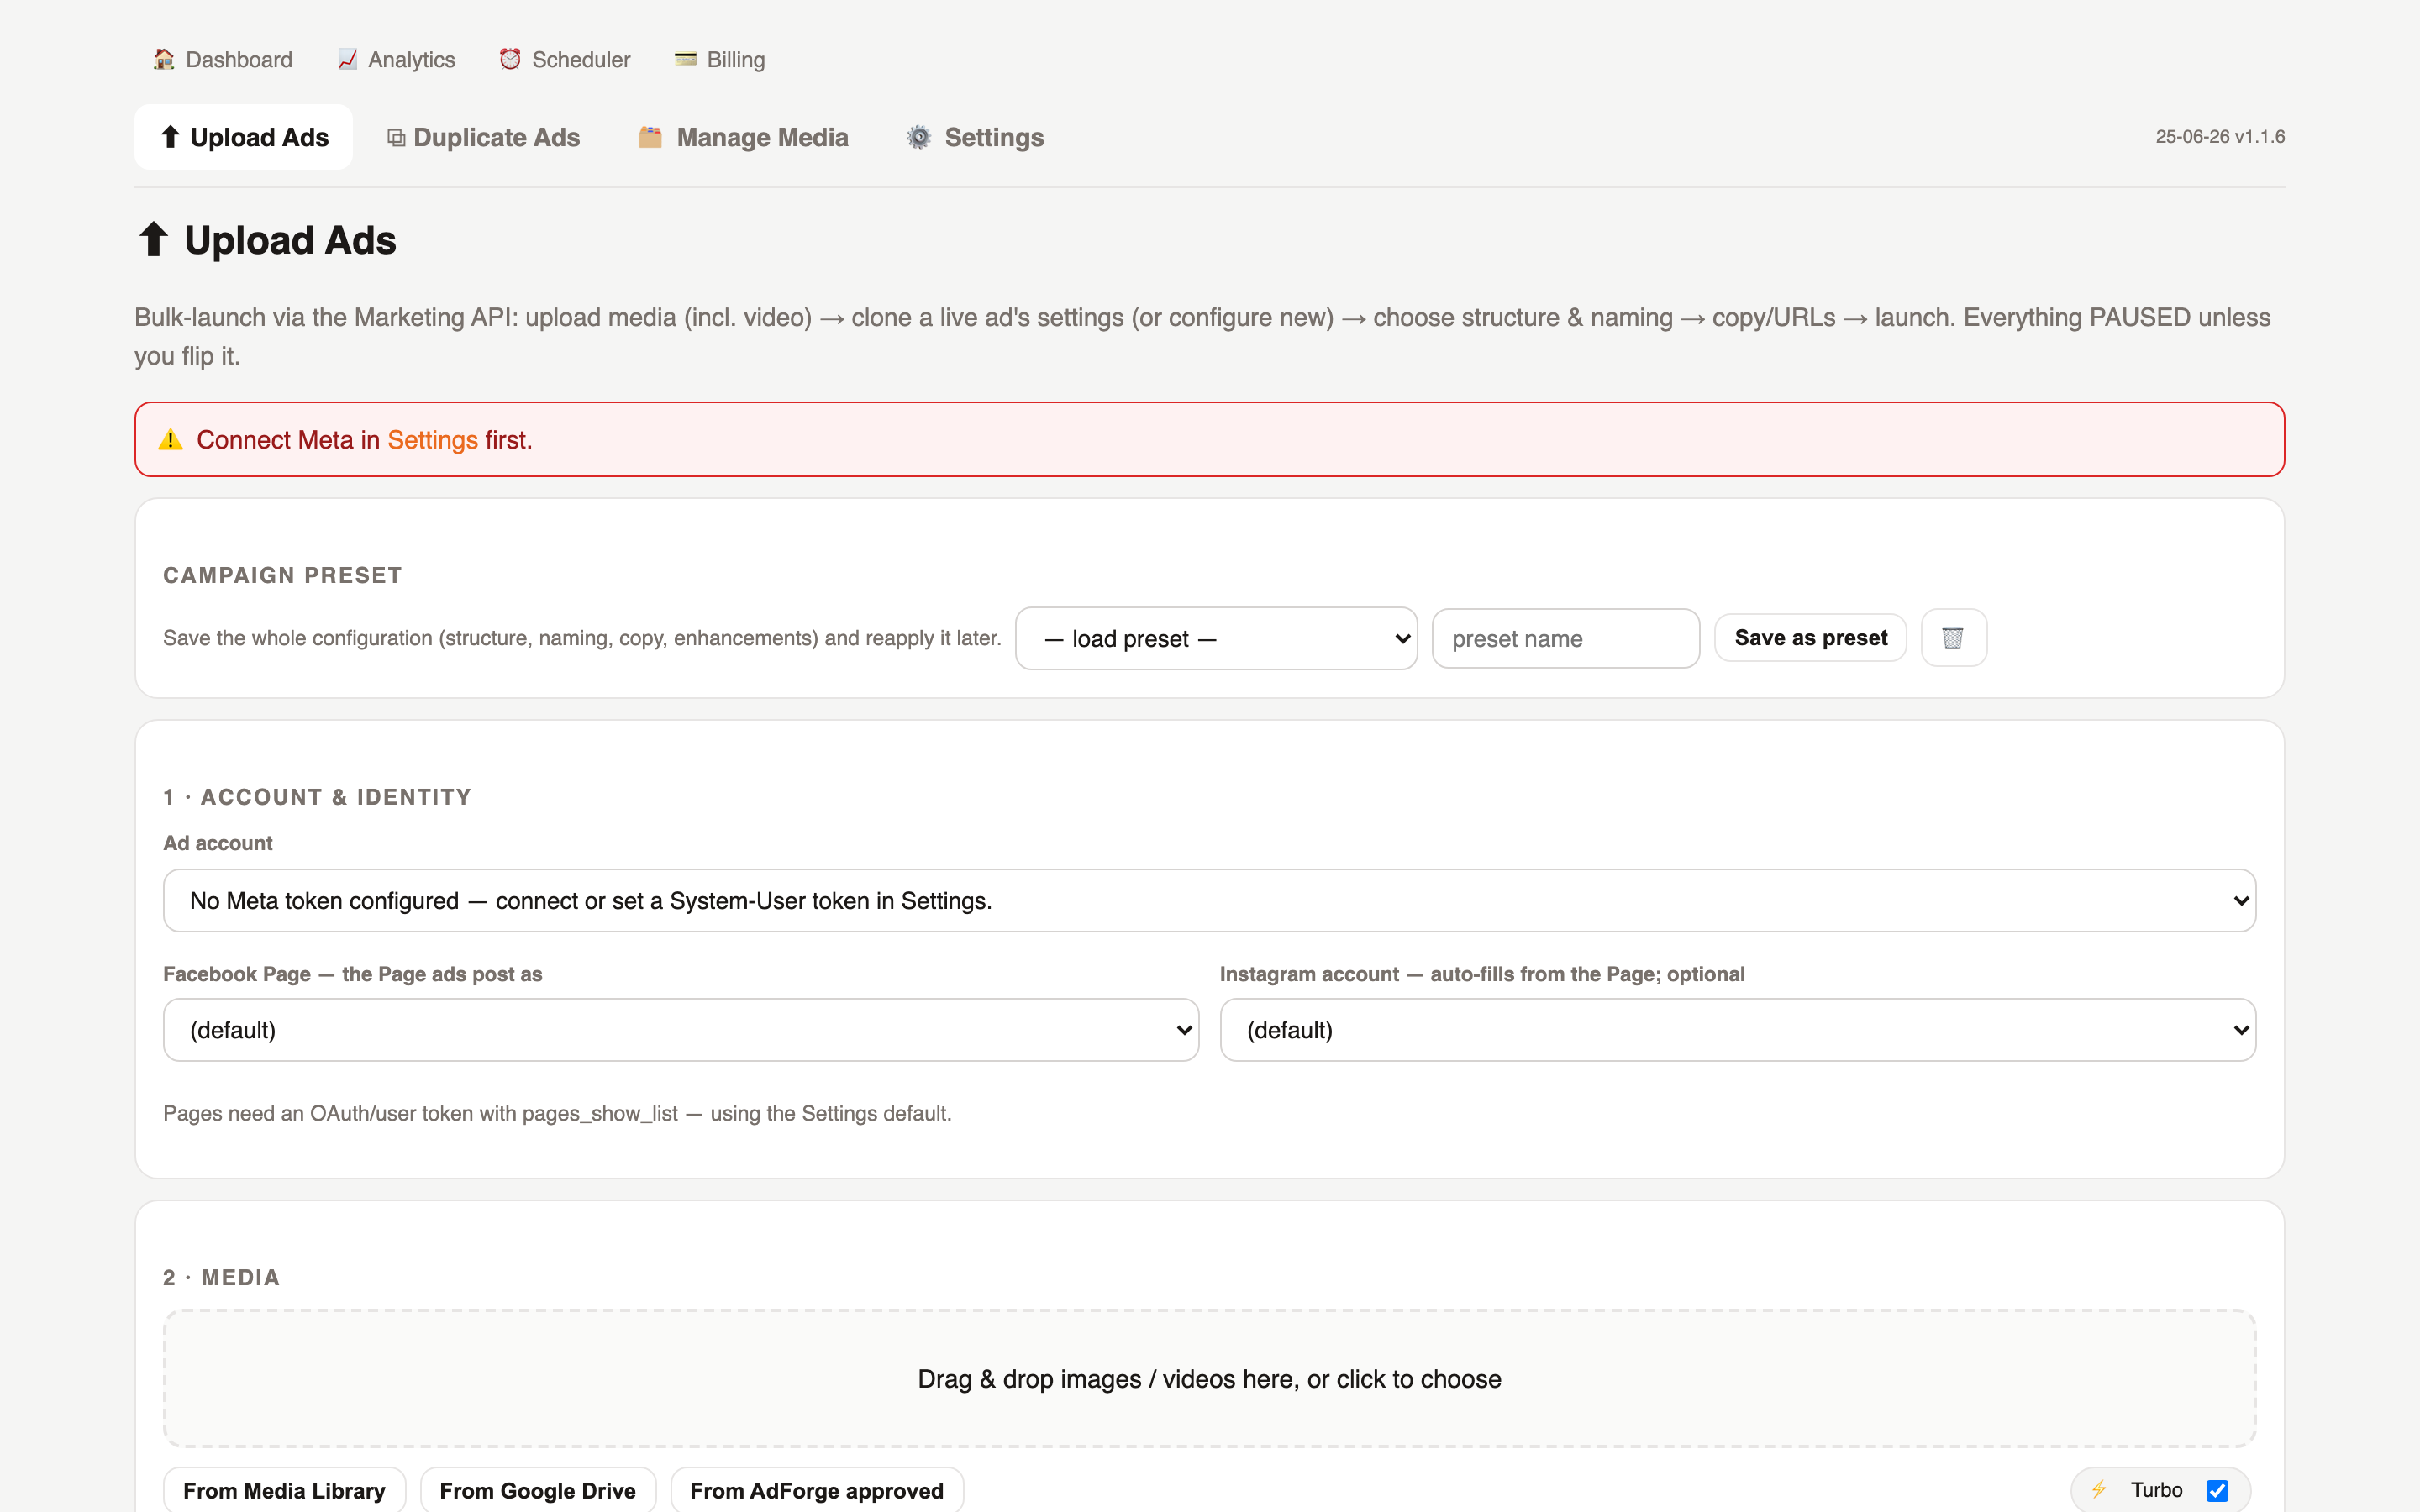
Task: Click the drag & drop media upload zone
Action: (x=1209, y=1378)
